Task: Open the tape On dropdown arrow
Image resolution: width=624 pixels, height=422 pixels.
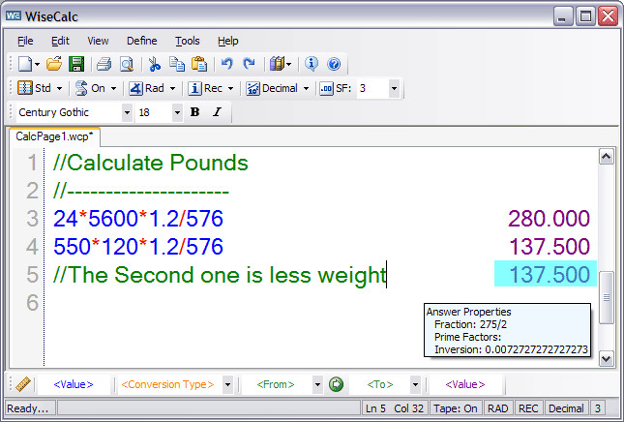Action: pos(113,88)
